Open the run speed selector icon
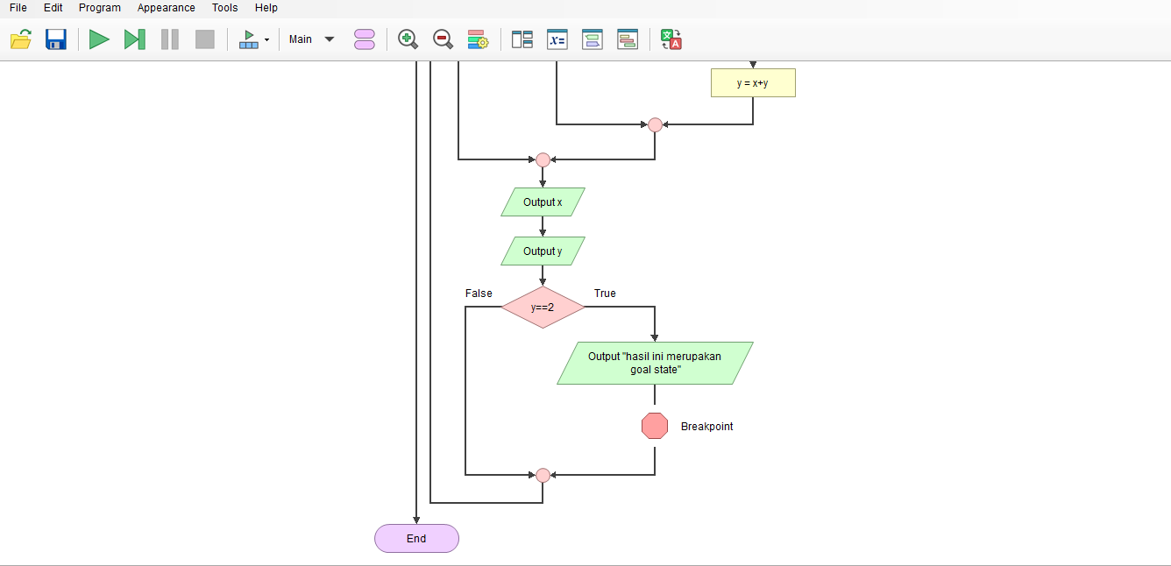The image size is (1171, 566). click(x=253, y=39)
